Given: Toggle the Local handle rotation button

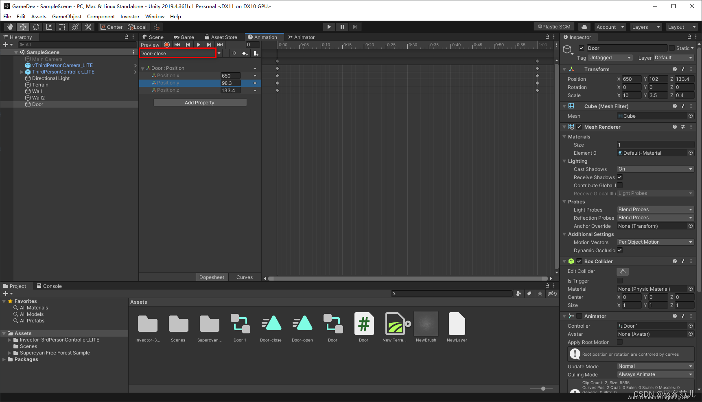Looking at the screenshot, I should point(137,27).
